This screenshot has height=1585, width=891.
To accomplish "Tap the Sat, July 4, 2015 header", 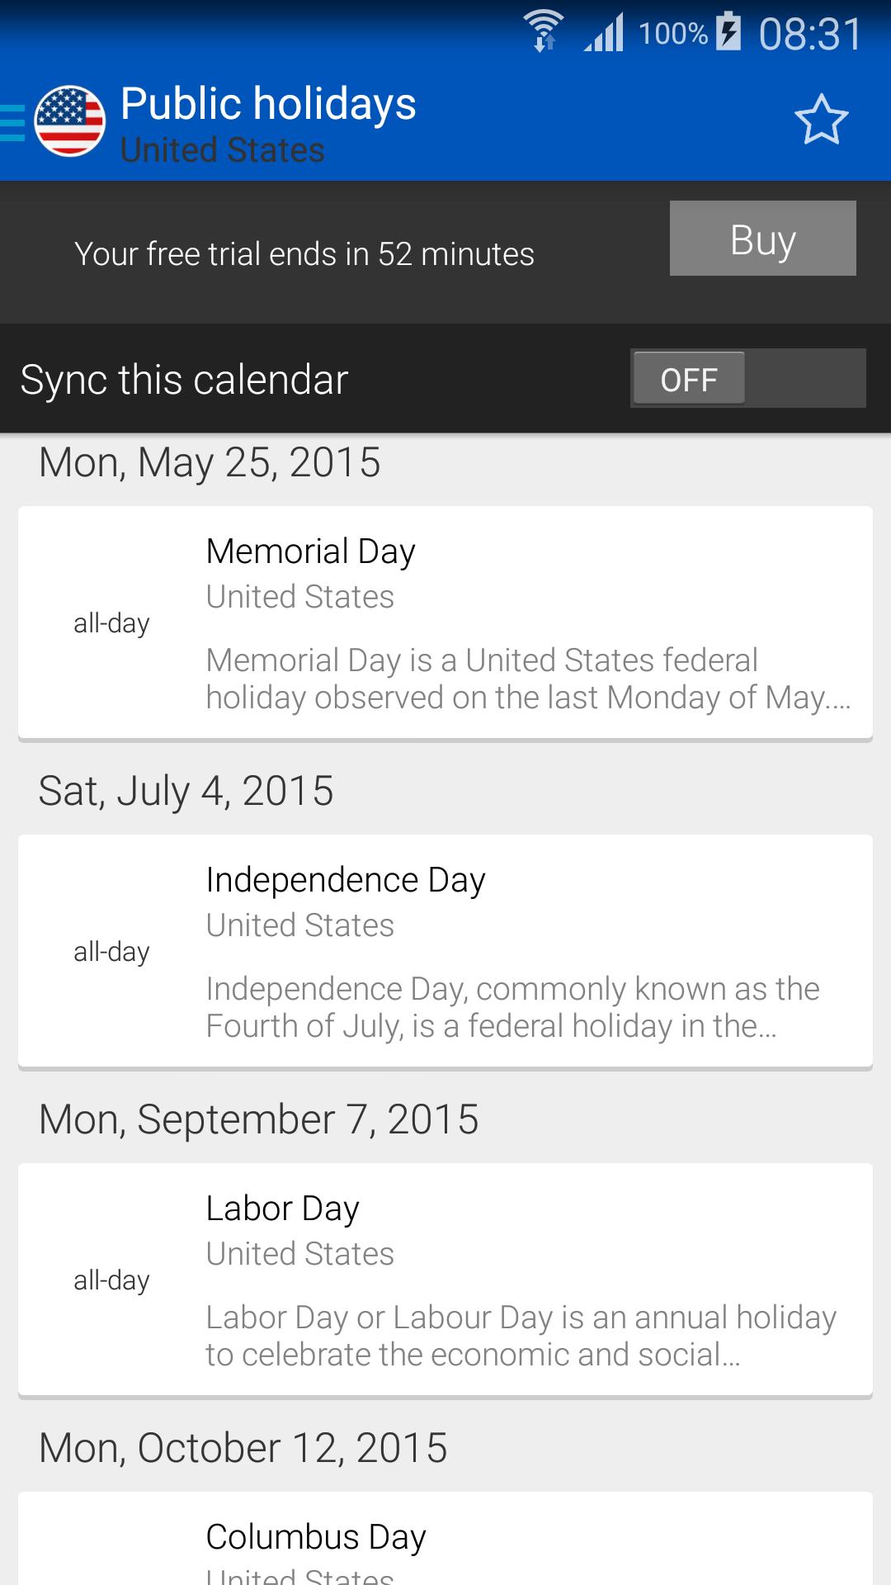I will [x=186, y=791].
